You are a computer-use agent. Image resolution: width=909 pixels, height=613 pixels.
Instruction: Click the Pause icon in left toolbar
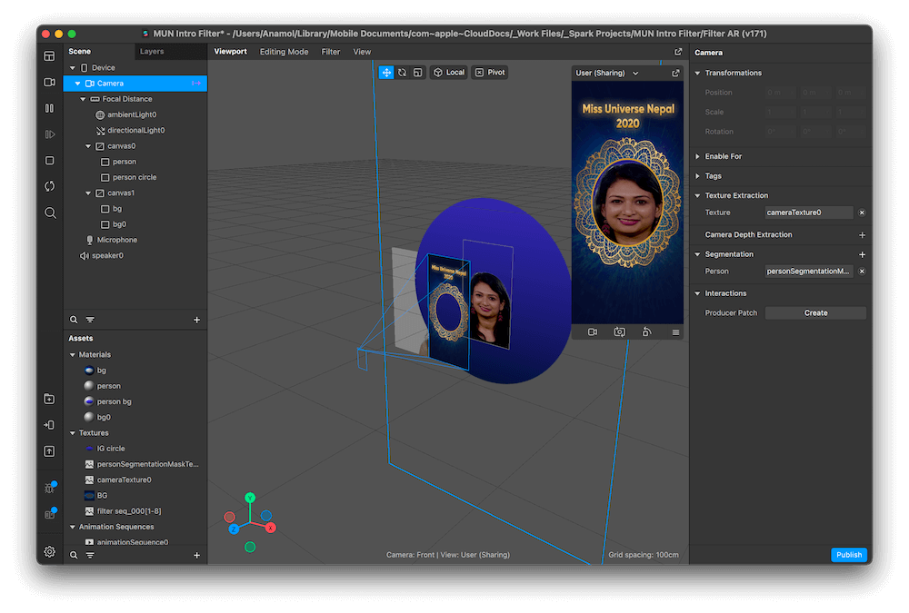point(49,108)
